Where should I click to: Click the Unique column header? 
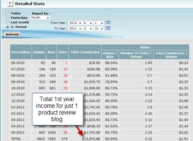click(39, 52)
